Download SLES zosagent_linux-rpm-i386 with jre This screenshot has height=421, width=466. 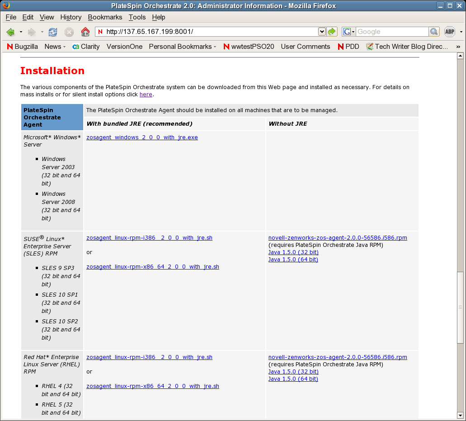coord(150,238)
